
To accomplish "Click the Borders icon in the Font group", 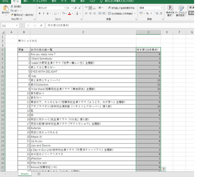I will (55, 13).
